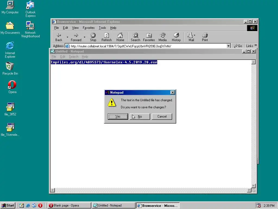Switch to Browservice taskbar button
Image resolution: width=278 pixels, height=209 pixels.
(158, 205)
